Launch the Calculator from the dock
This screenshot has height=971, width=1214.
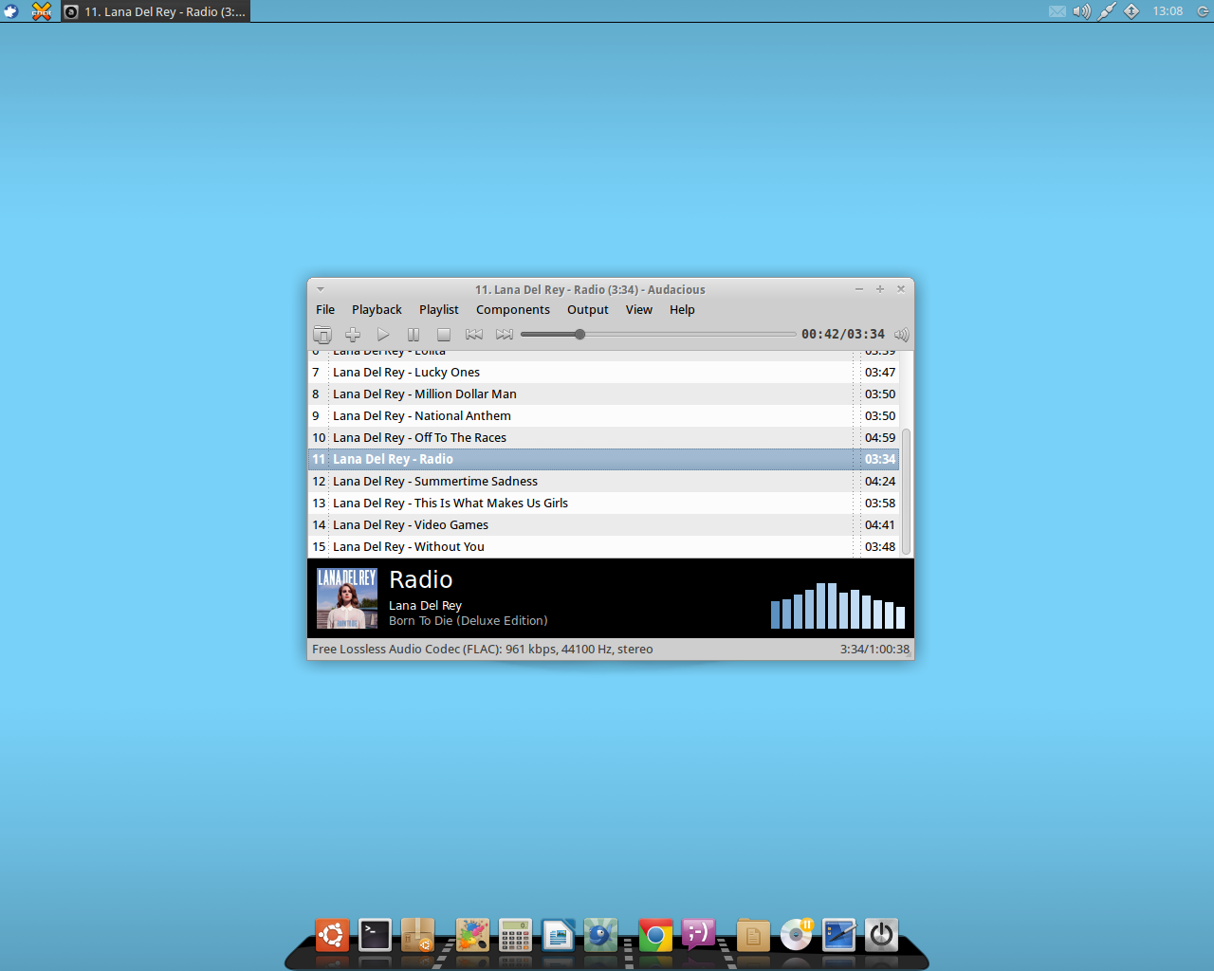tap(515, 936)
